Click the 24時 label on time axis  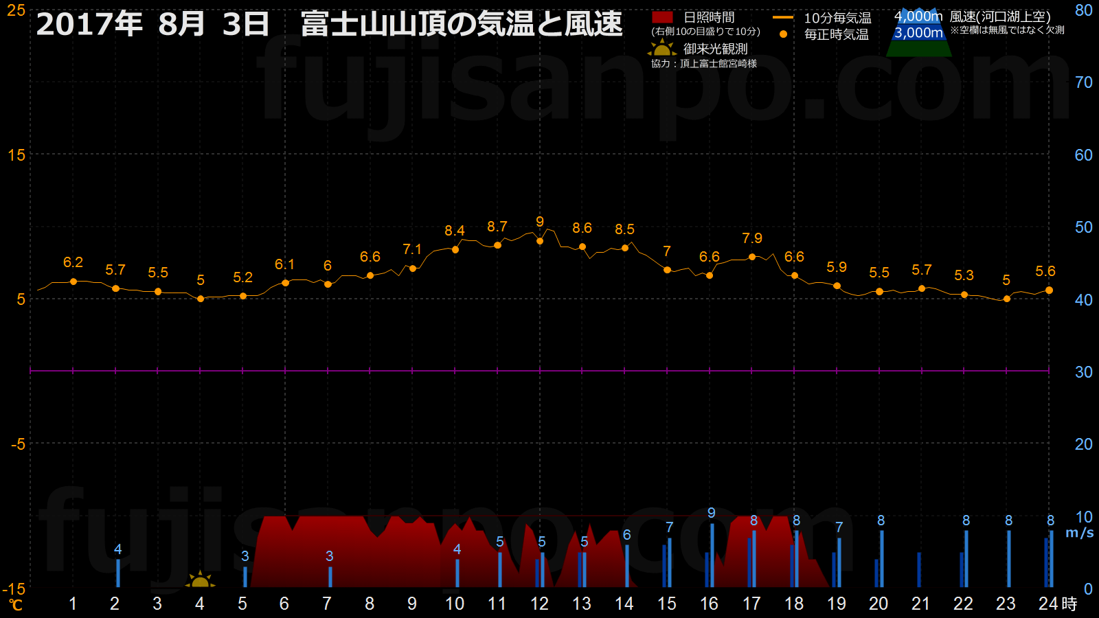point(1056,604)
